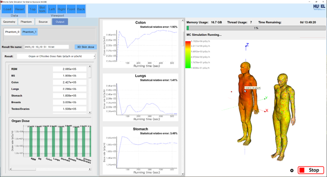Click the Organ Dose chart right scroll arrow
This screenshot has height=177, width=327.
click(x=90, y=169)
